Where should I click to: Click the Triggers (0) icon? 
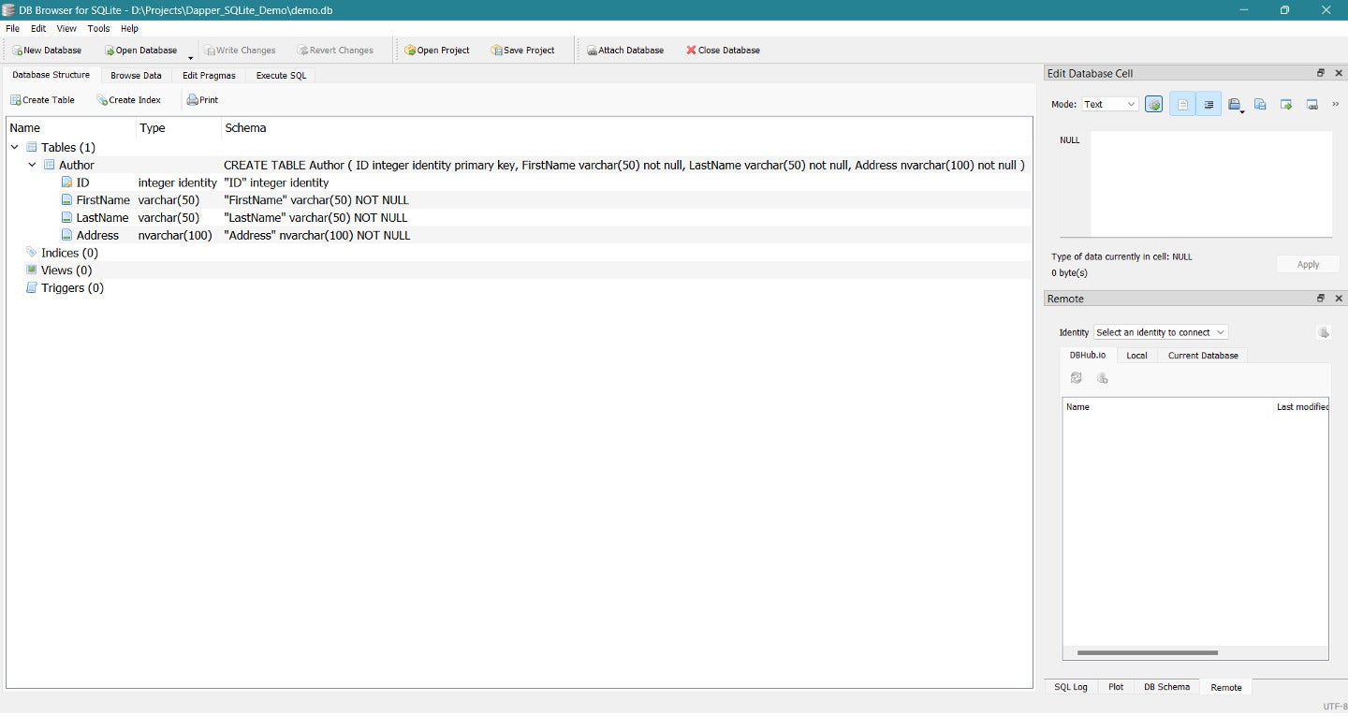coord(32,288)
